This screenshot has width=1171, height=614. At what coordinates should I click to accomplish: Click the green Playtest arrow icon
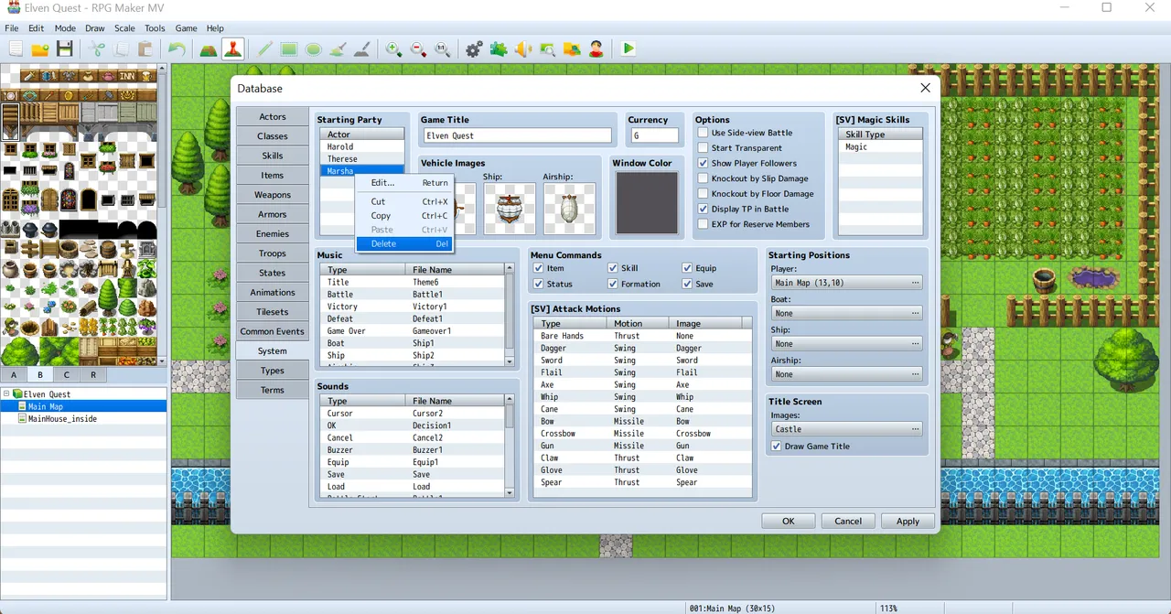pyautogui.click(x=628, y=48)
